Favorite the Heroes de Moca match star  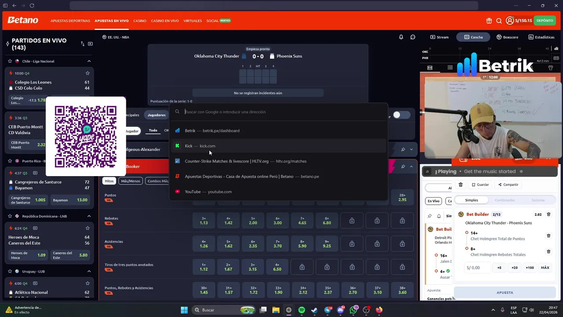click(x=88, y=228)
